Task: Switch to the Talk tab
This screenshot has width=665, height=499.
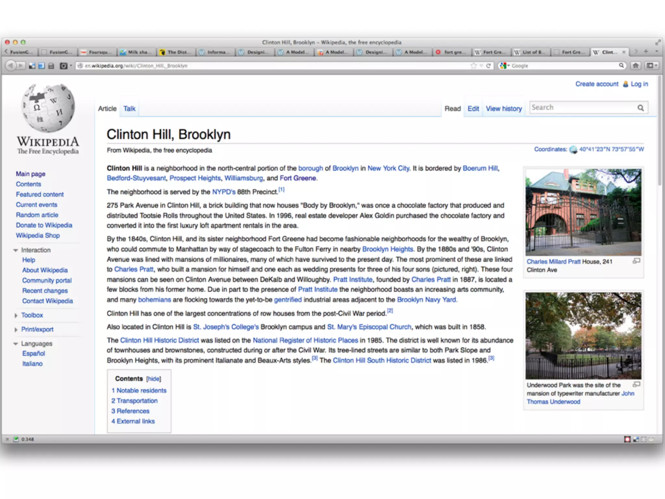Action: [x=129, y=109]
